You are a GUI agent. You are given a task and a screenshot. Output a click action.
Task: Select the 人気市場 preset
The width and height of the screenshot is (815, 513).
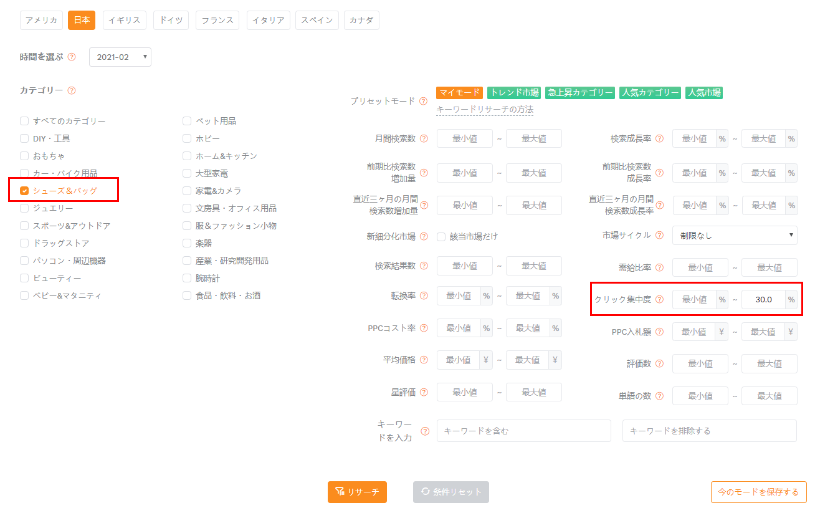(703, 93)
